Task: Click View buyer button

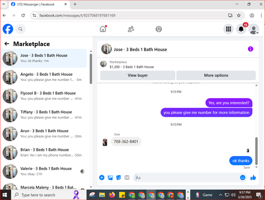Action: [x=138, y=75]
